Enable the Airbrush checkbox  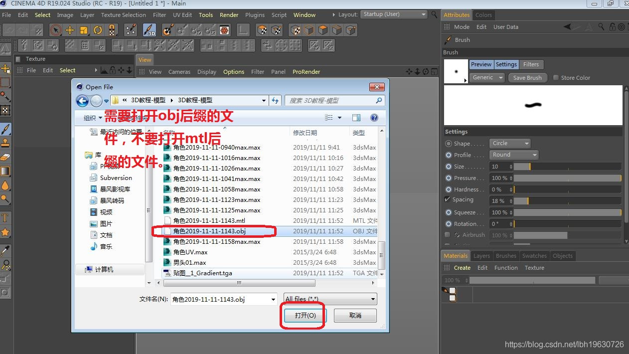click(447, 235)
